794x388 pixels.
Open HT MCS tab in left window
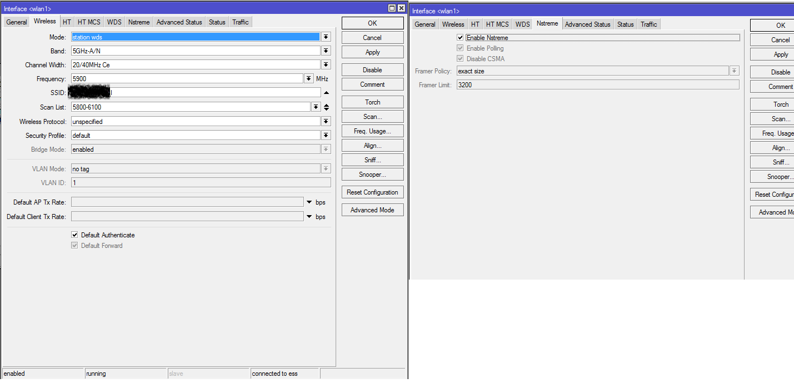click(x=89, y=22)
